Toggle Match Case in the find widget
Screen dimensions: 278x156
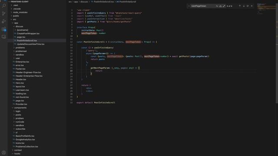point(217,6)
